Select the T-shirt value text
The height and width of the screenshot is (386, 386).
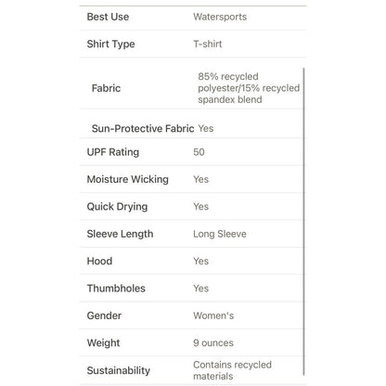tap(208, 44)
